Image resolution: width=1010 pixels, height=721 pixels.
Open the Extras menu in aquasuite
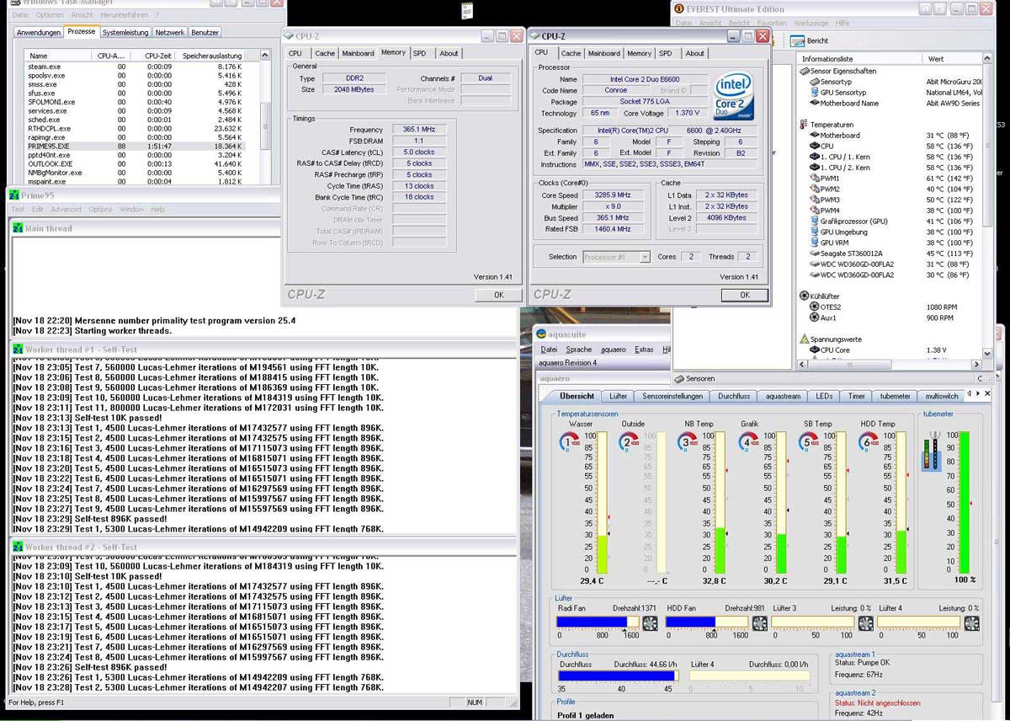click(x=643, y=350)
